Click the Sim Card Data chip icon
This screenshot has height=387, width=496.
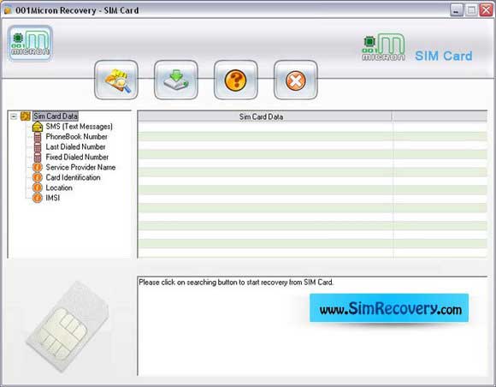26,116
